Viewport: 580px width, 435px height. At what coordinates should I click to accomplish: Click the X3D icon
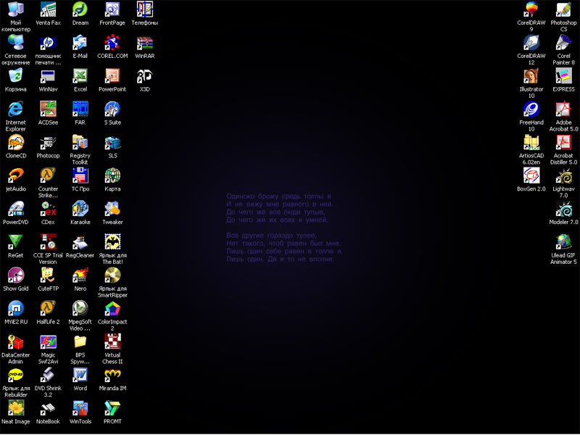click(144, 76)
